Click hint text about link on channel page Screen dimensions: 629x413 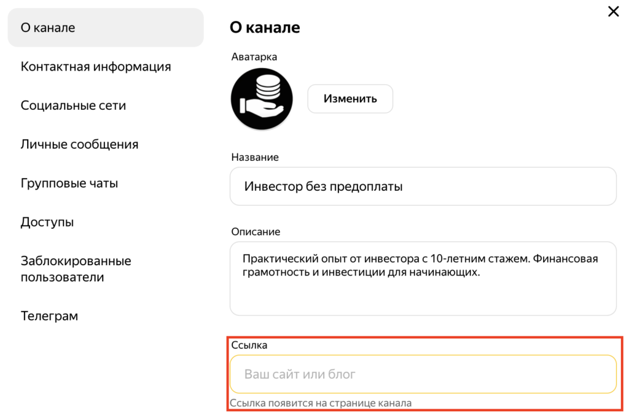click(x=321, y=403)
